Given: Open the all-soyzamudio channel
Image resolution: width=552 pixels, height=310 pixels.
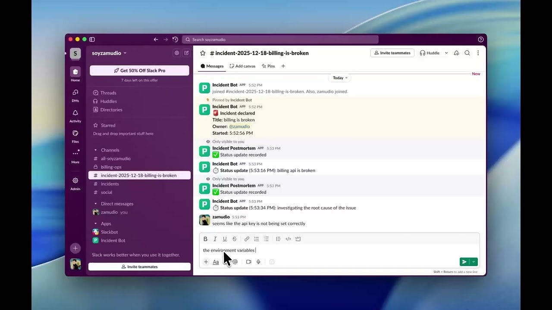Looking at the screenshot, I should coord(140,158).
